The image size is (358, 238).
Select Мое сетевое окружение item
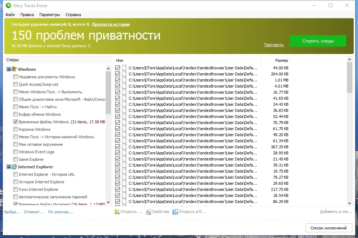click(41, 144)
